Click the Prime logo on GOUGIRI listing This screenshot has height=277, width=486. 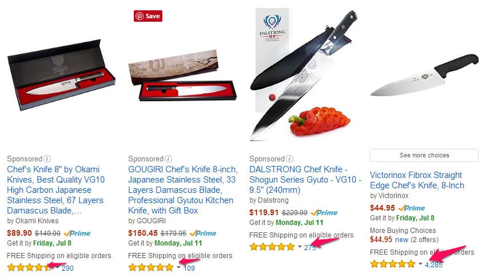tap(203, 233)
